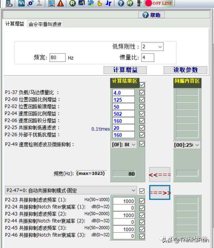Click the yellow pointing hand toolbar icon
Screen dimensions: 214x248
pyautogui.click(x=100, y=3)
